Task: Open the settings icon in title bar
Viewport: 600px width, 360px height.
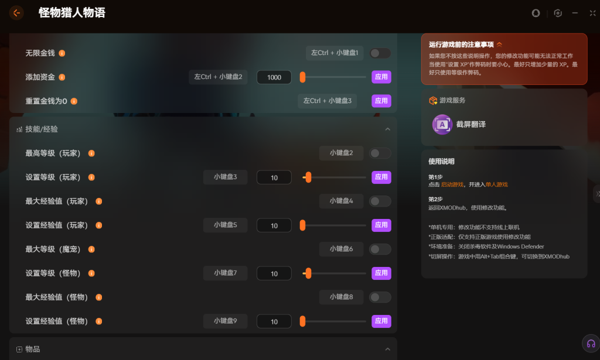Action: (x=558, y=13)
